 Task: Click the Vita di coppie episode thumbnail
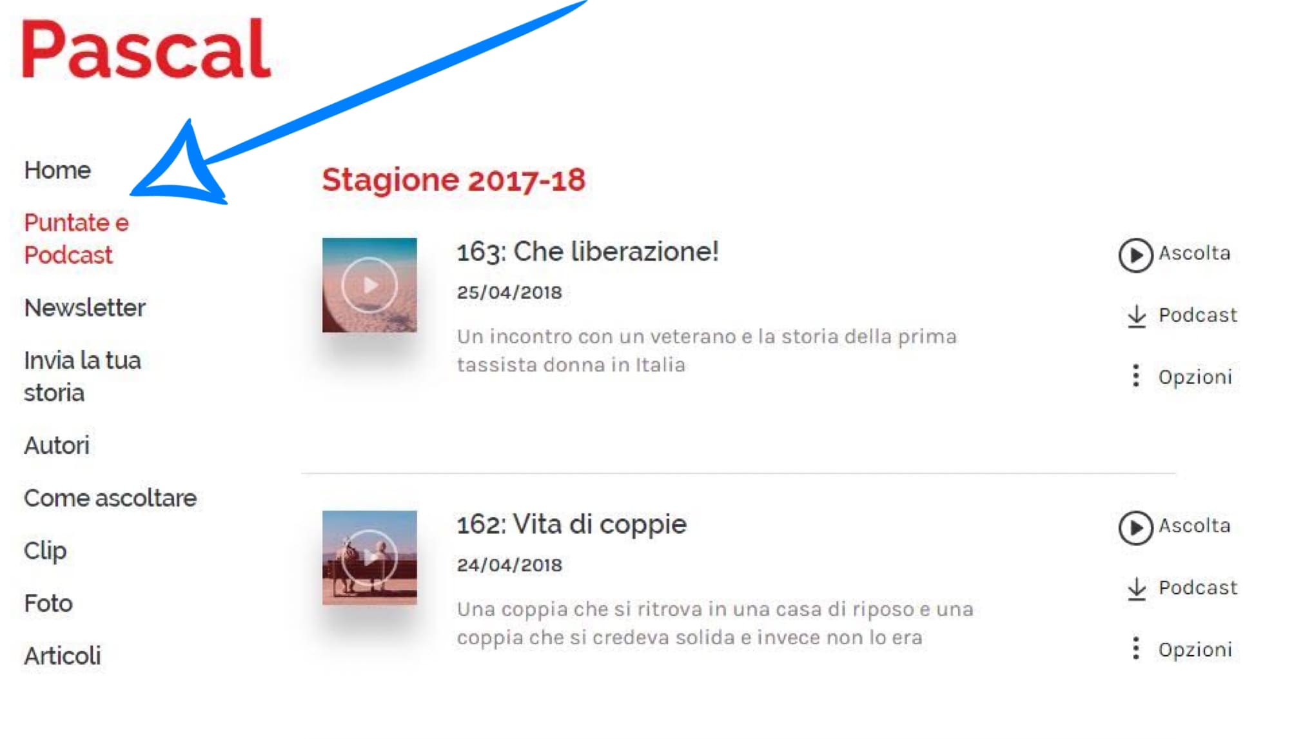click(x=369, y=558)
